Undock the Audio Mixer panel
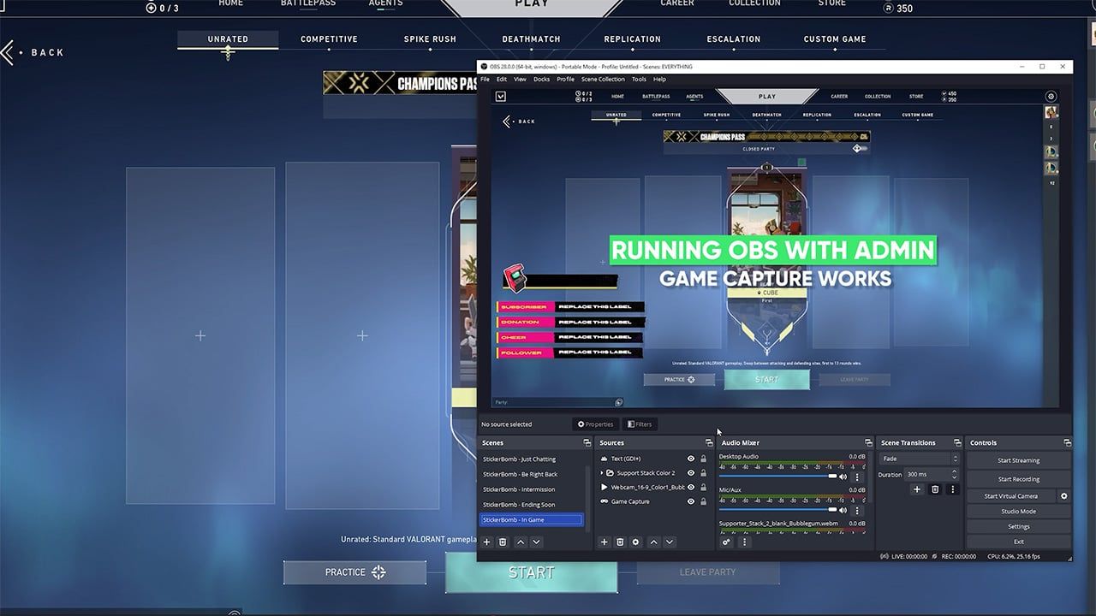The width and height of the screenshot is (1096, 616). pos(868,443)
